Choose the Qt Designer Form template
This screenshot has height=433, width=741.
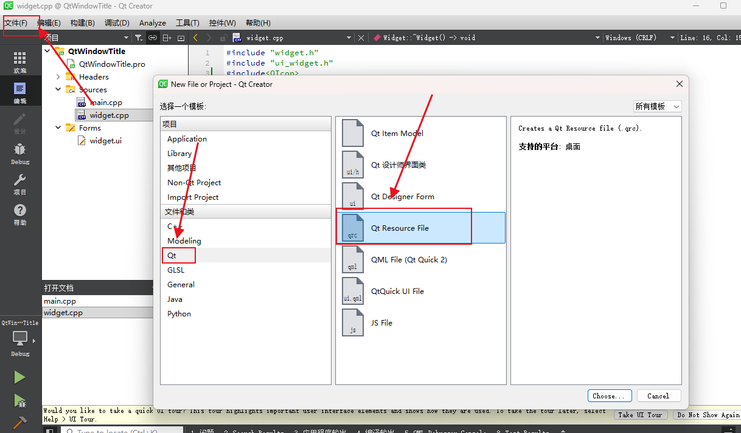[420, 197]
